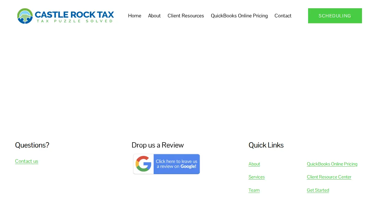Screen dimensions: 377x212
Task: Click the green Scheduling button
Action: [x=335, y=16]
